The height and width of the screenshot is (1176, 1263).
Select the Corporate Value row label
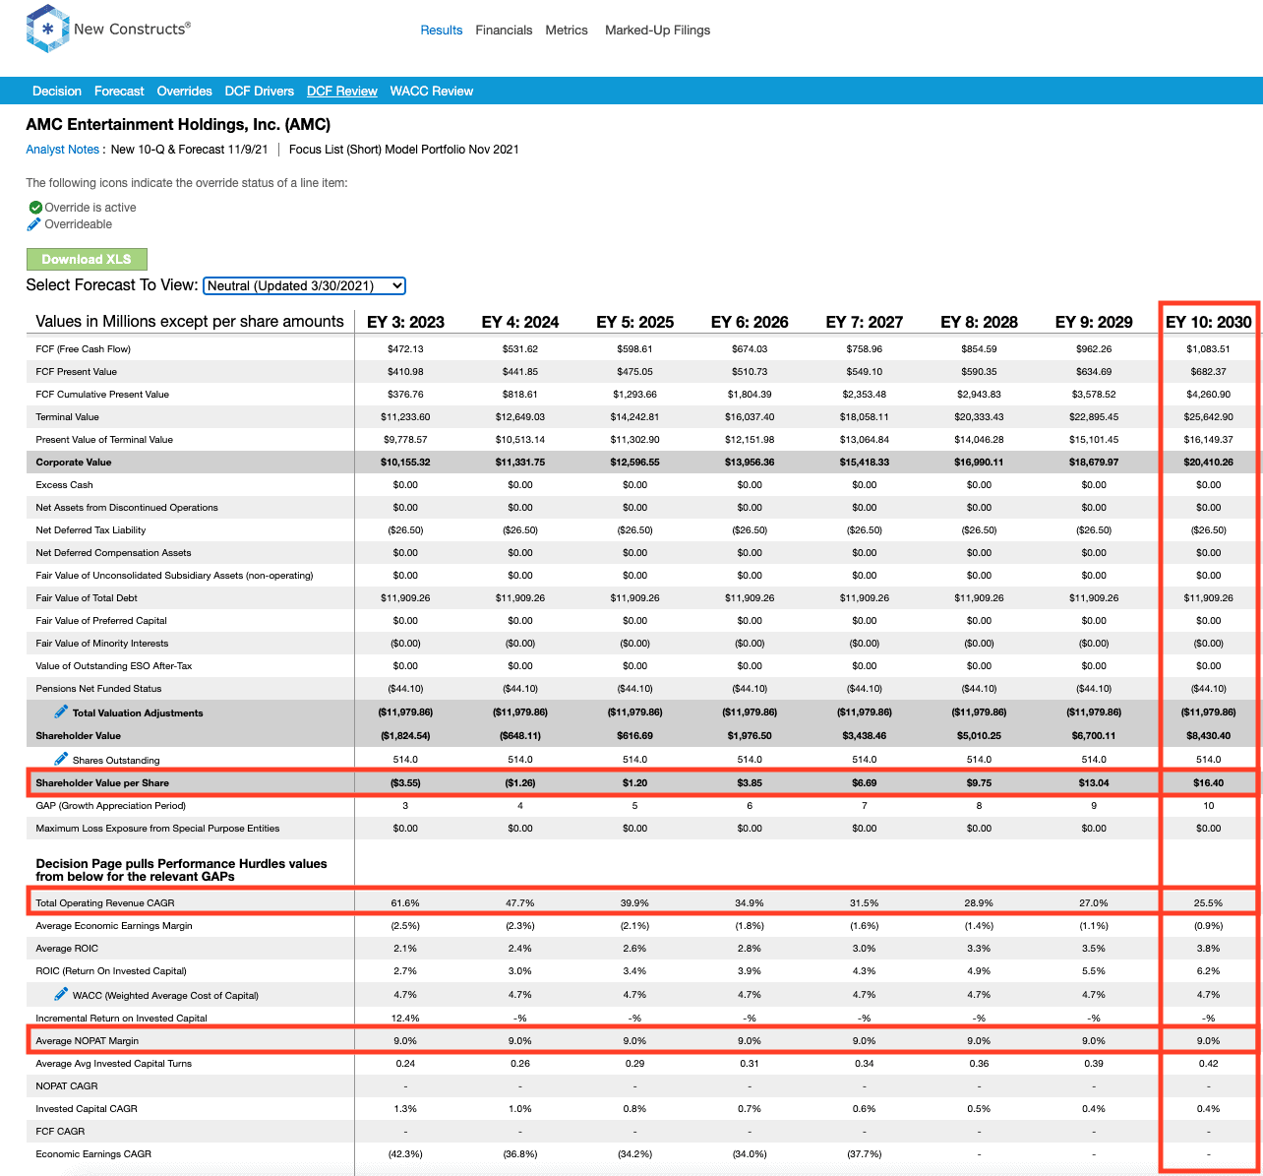coord(74,462)
